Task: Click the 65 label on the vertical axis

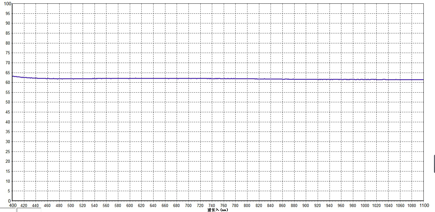Action: click(x=8, y=73)
